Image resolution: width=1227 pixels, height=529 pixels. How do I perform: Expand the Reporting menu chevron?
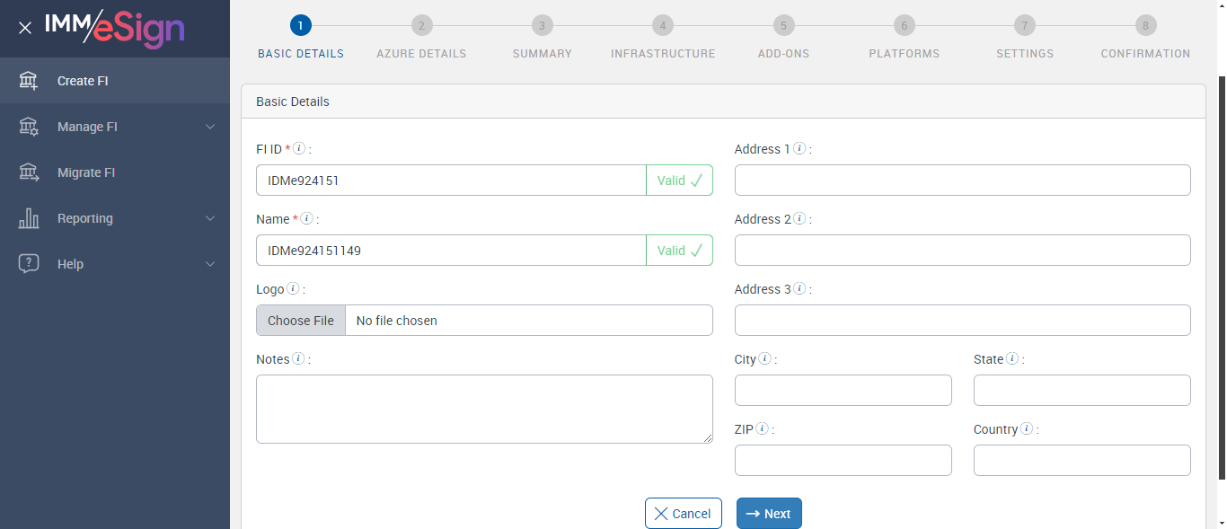[210, 218]
